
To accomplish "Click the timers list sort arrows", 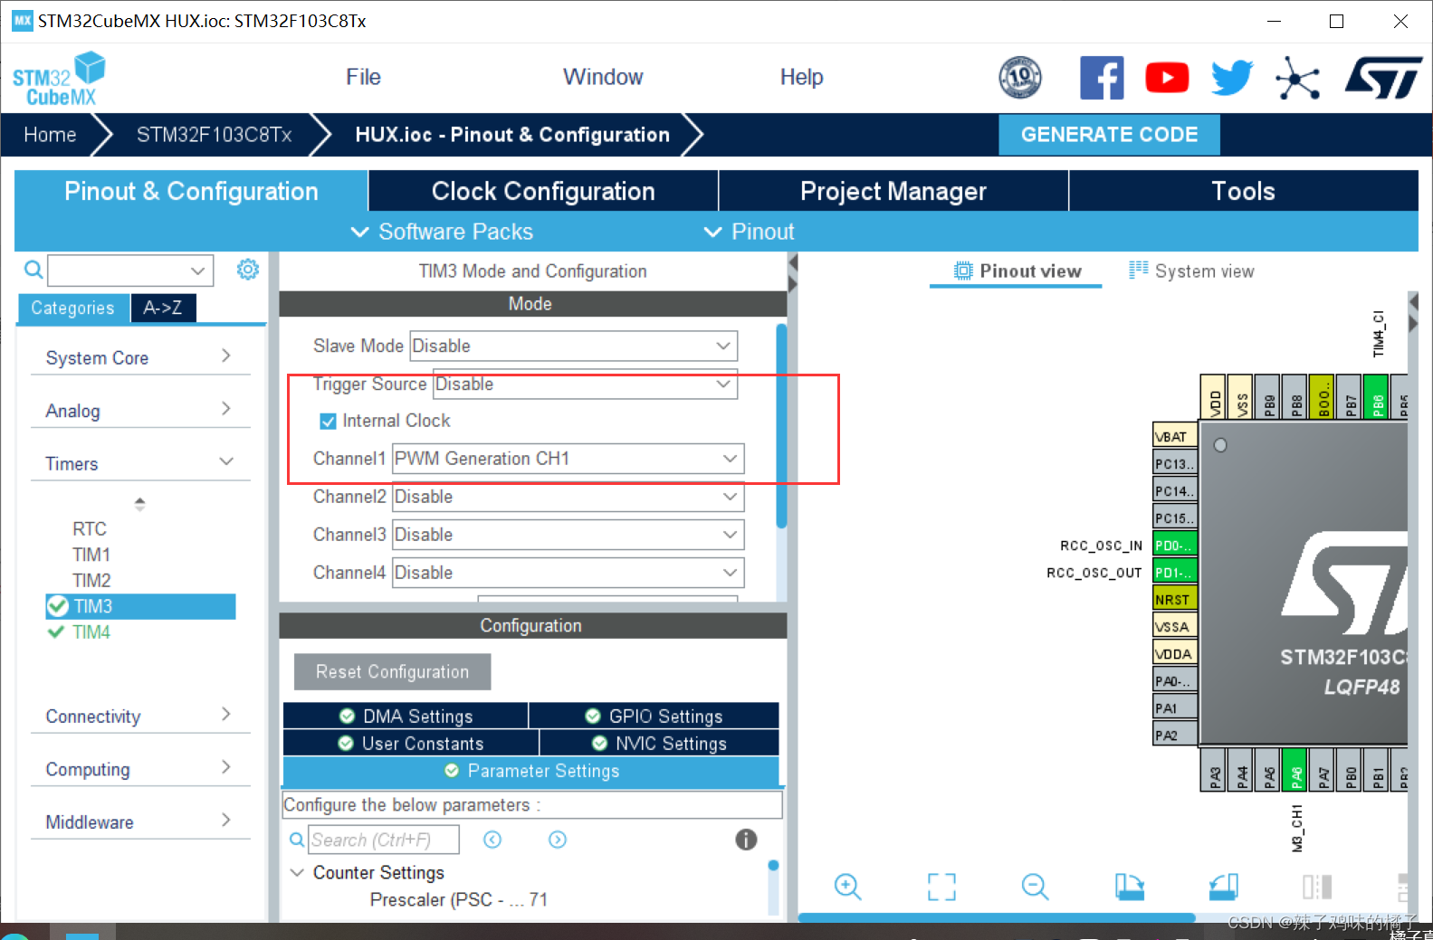I will (x=139, y=504).
